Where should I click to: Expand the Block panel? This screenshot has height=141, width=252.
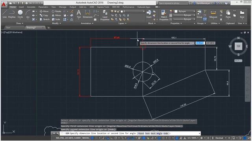pos(152,23)
